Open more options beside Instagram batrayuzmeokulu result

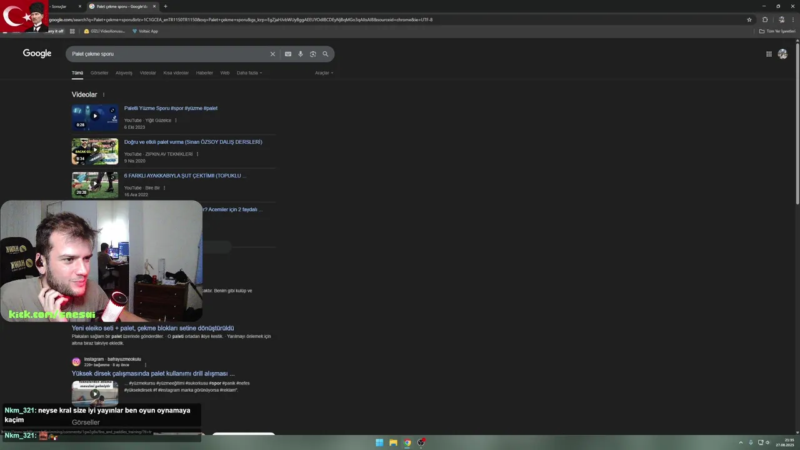click(x=146, y=365)
